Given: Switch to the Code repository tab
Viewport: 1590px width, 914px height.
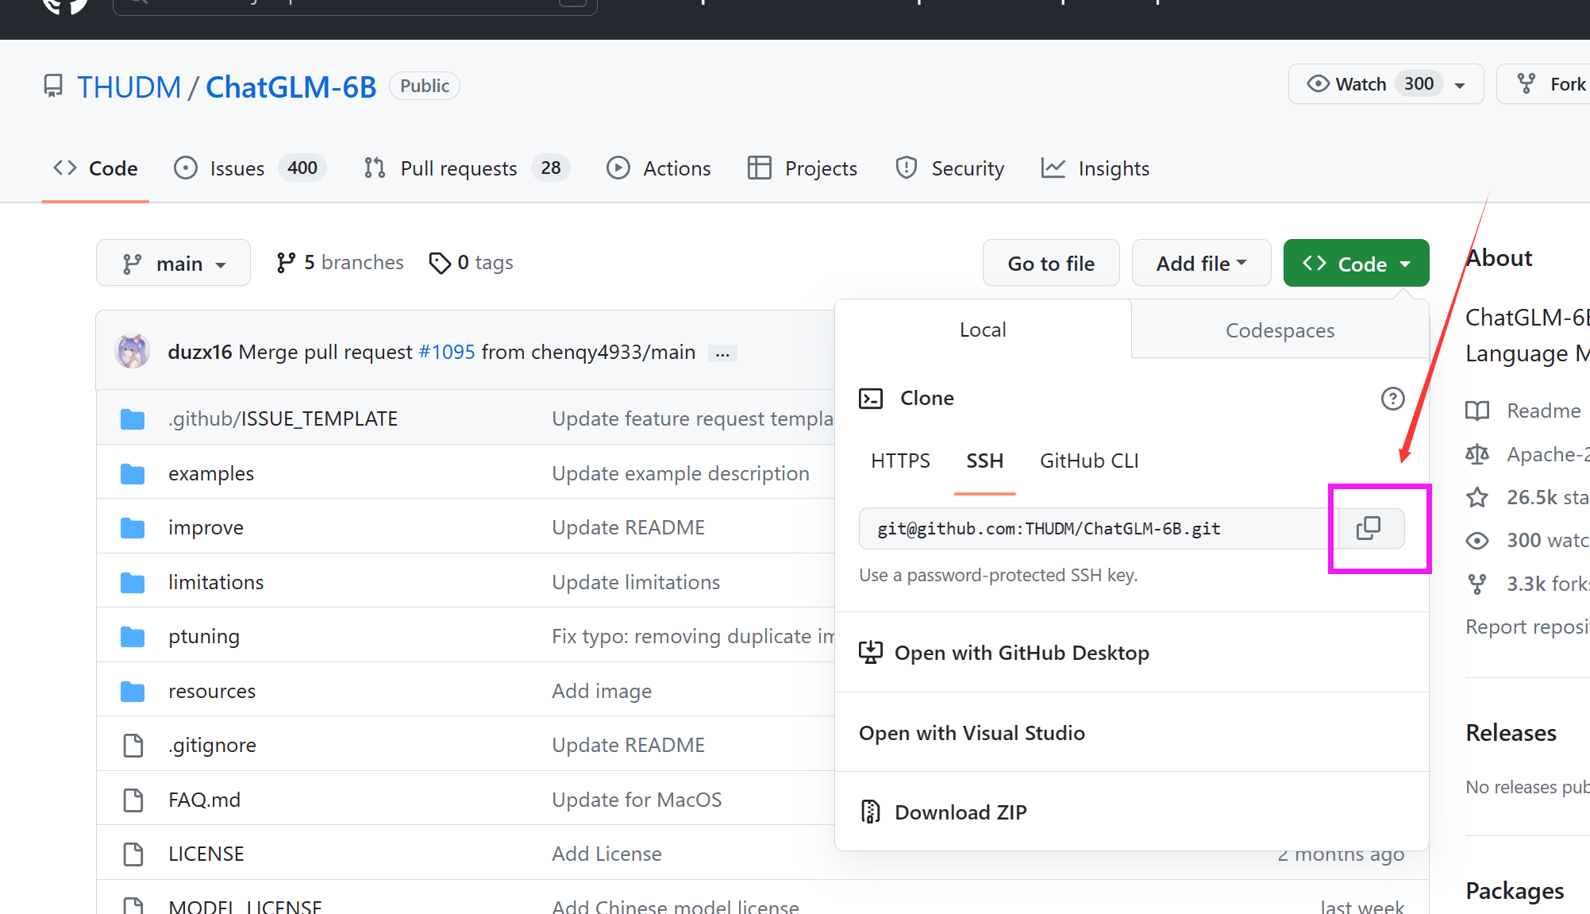Looking at the screenshot, I should coord(95,168).
